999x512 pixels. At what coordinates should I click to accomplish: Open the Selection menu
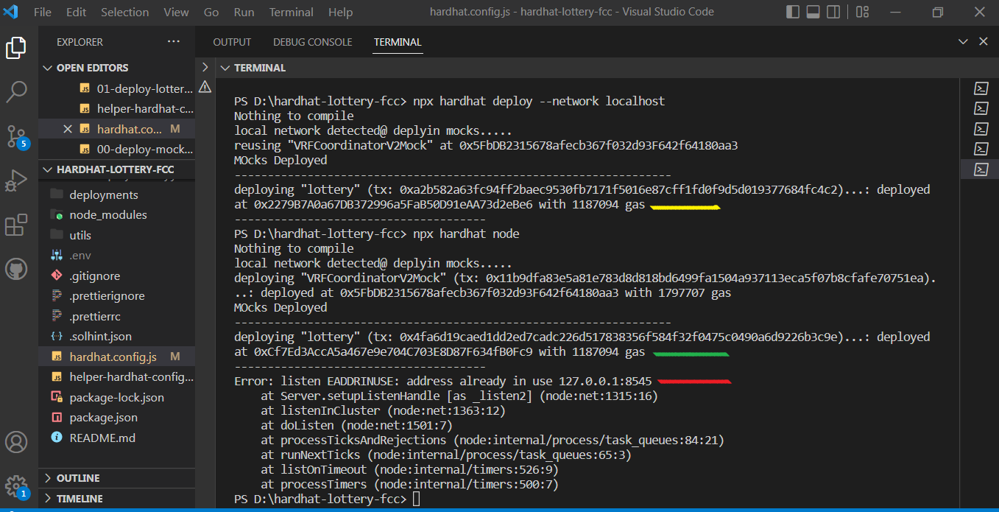124,13
